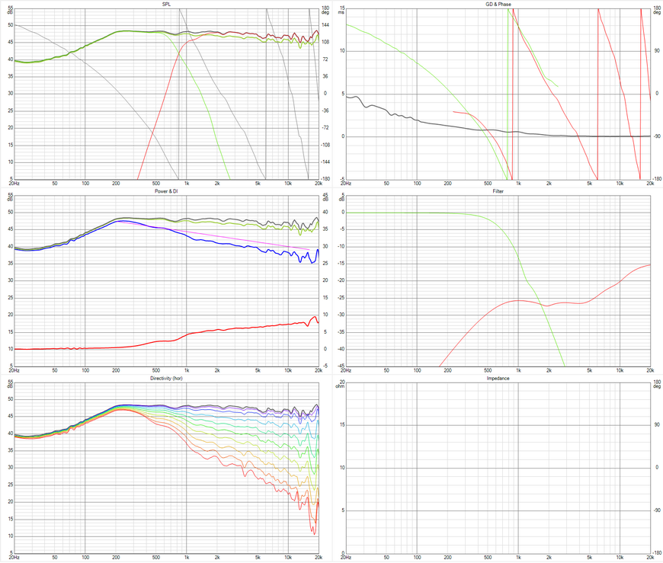The image size is (663, 563).
Task: Click the GD & Phase chart title
Action: (498, 5)
